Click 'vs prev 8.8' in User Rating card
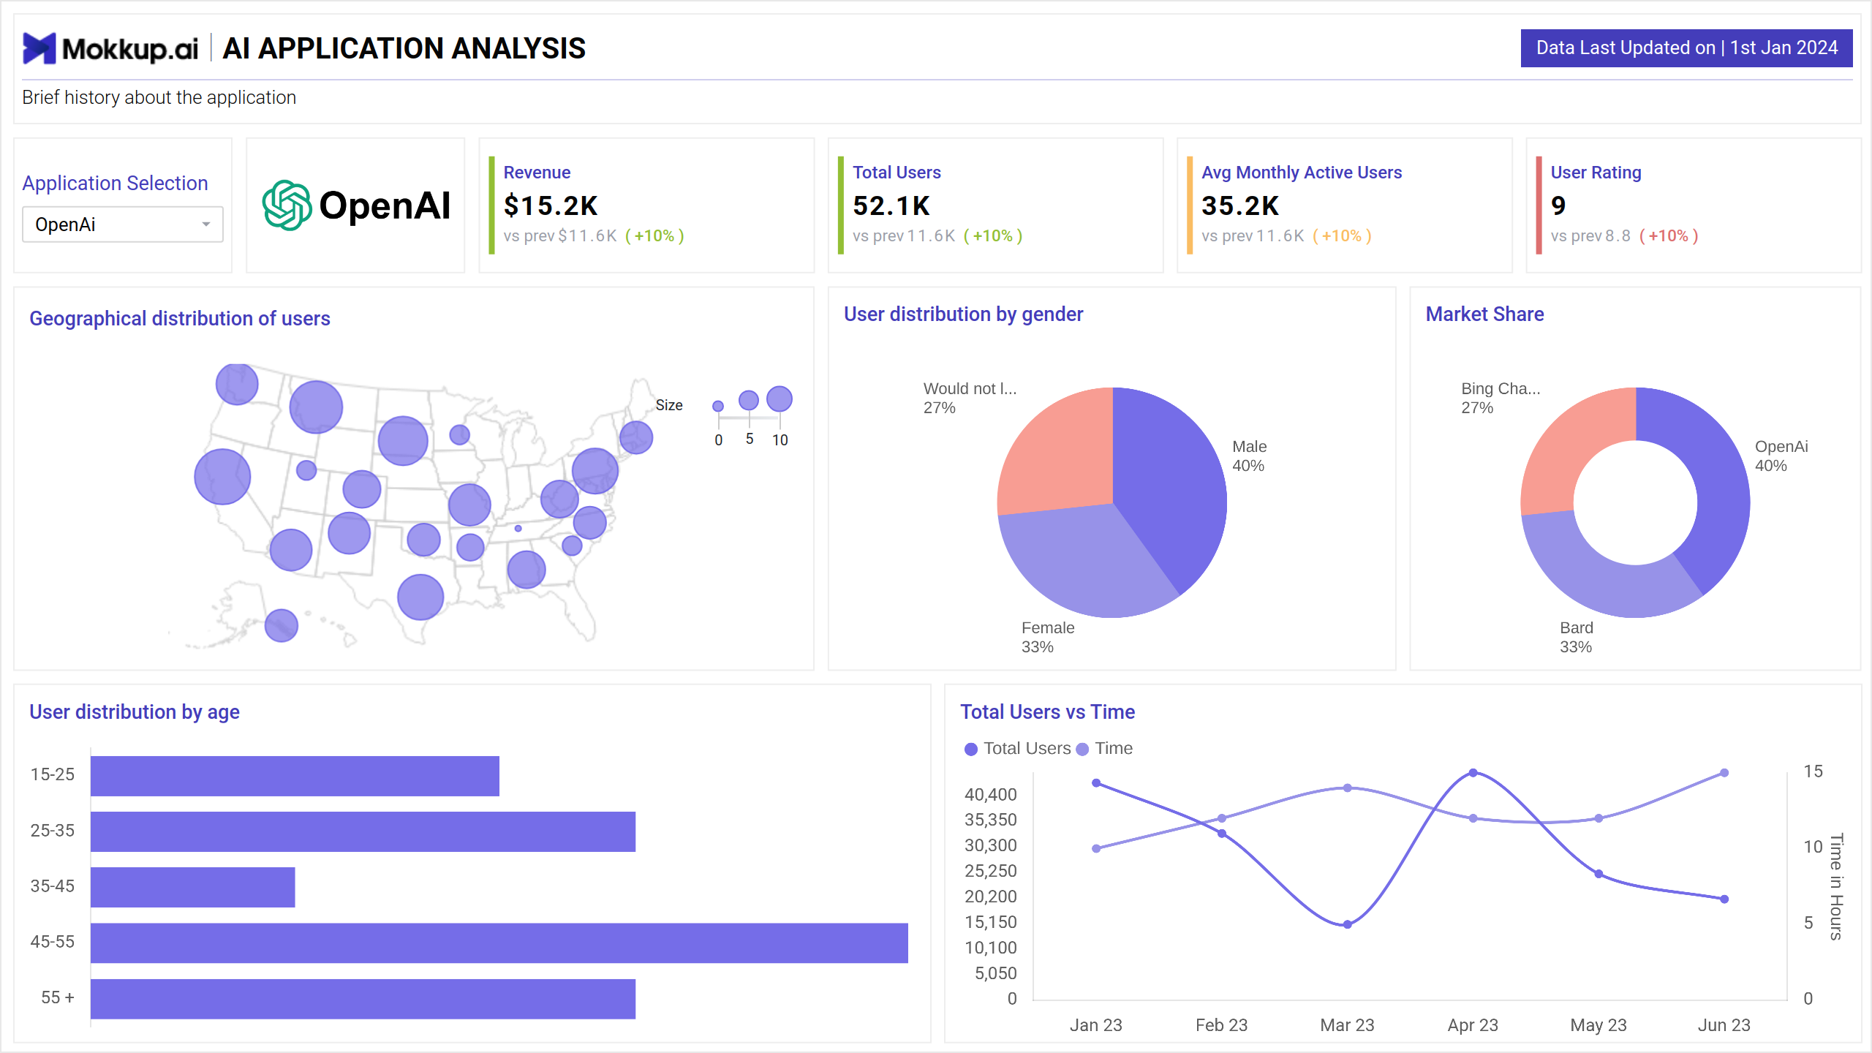 tap(1590, 236)
